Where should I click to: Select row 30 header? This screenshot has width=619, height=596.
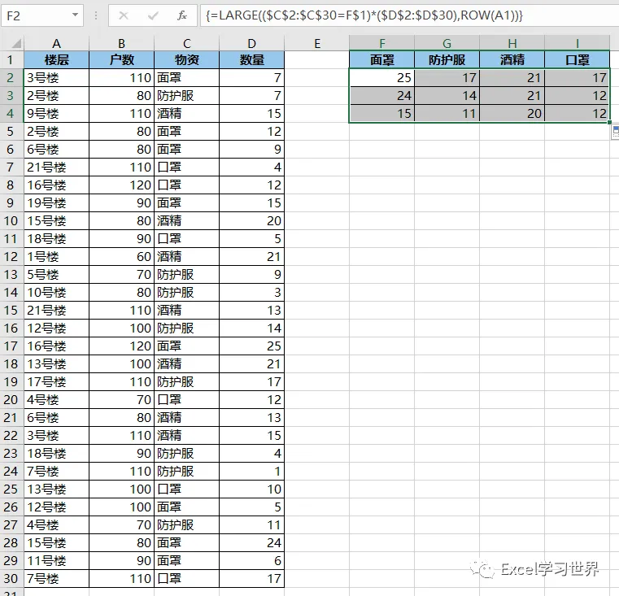click(11, 579)
